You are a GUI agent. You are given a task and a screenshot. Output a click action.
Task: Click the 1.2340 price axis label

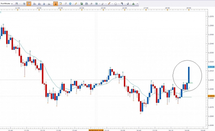point(211,44)
